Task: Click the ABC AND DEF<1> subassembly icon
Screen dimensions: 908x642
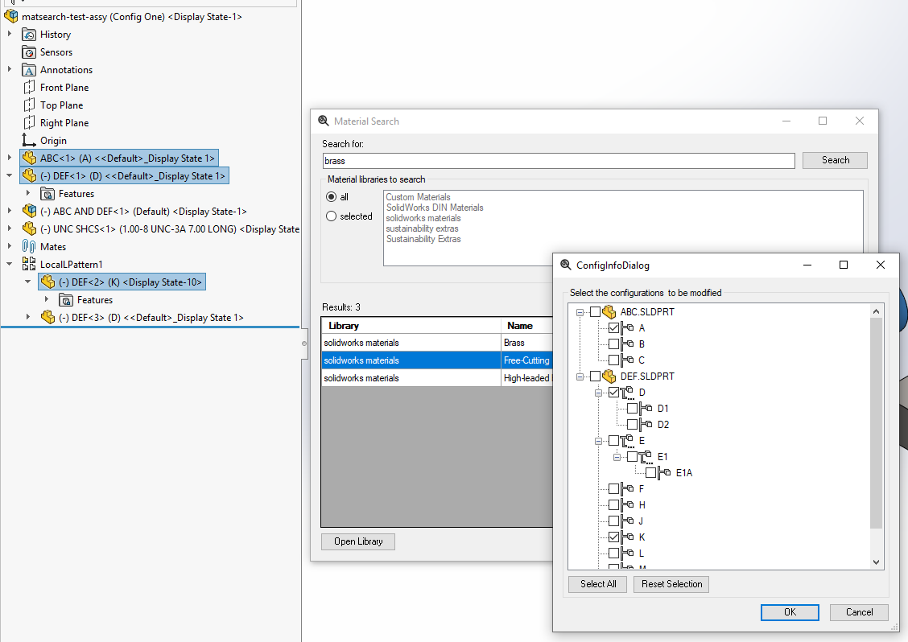Action: coord(29,212)
